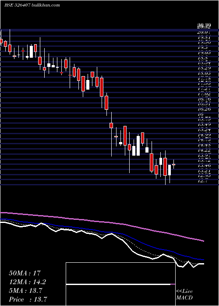This screenshot has width=219, height=306.
Task: Click the <<Live MACD label
Action: (x=184, y=295)
